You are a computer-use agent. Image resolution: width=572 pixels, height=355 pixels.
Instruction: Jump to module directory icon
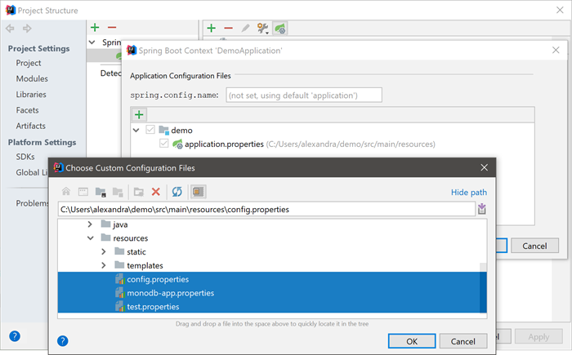point(118,192)
